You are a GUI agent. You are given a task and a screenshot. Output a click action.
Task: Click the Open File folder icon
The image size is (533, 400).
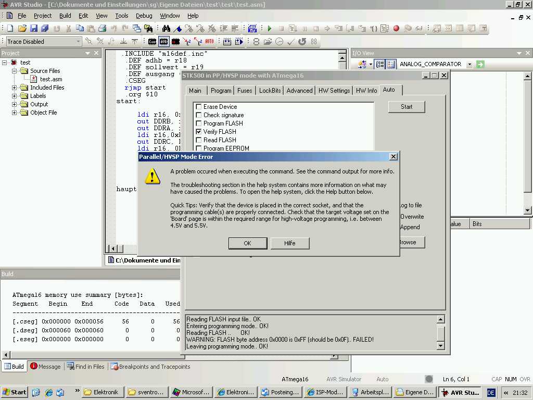tap(22, 29)
